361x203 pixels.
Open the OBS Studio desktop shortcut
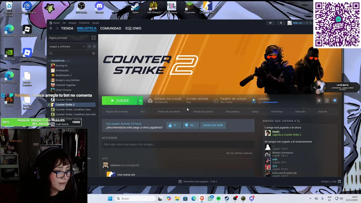(81, 7)
